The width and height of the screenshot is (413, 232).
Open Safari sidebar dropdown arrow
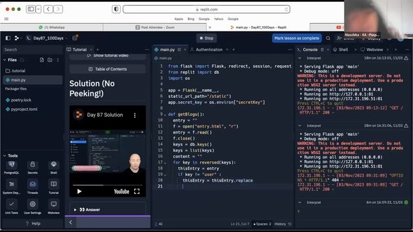click(39, 9)
